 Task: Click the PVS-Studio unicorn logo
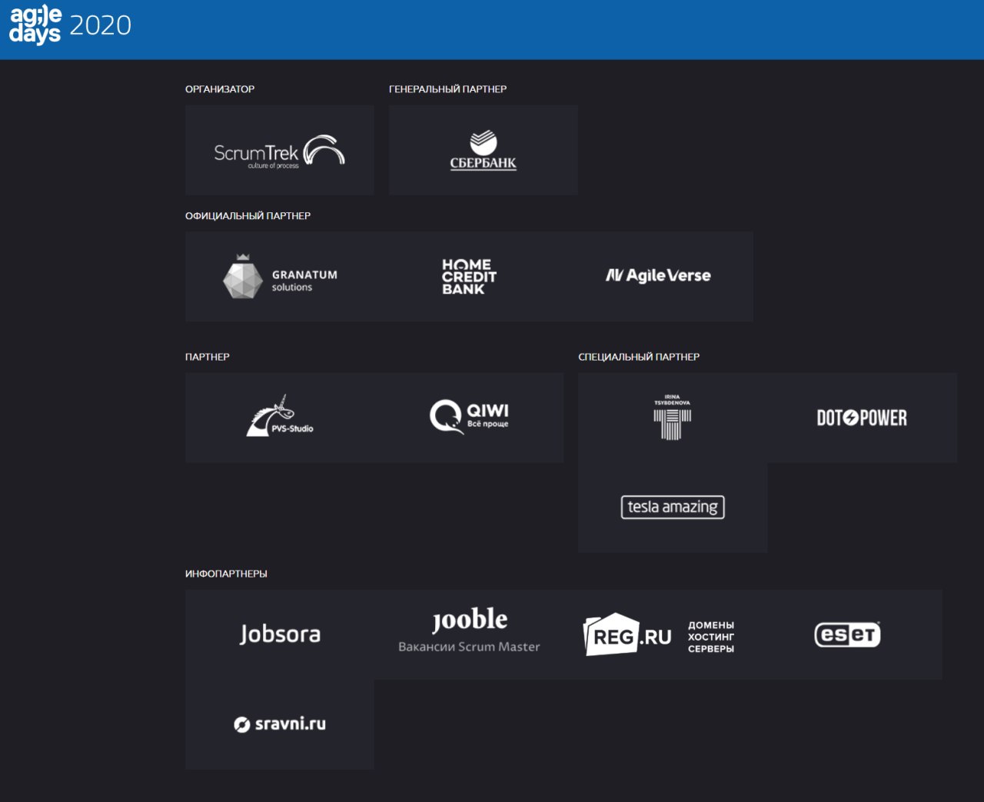[280, 416]
